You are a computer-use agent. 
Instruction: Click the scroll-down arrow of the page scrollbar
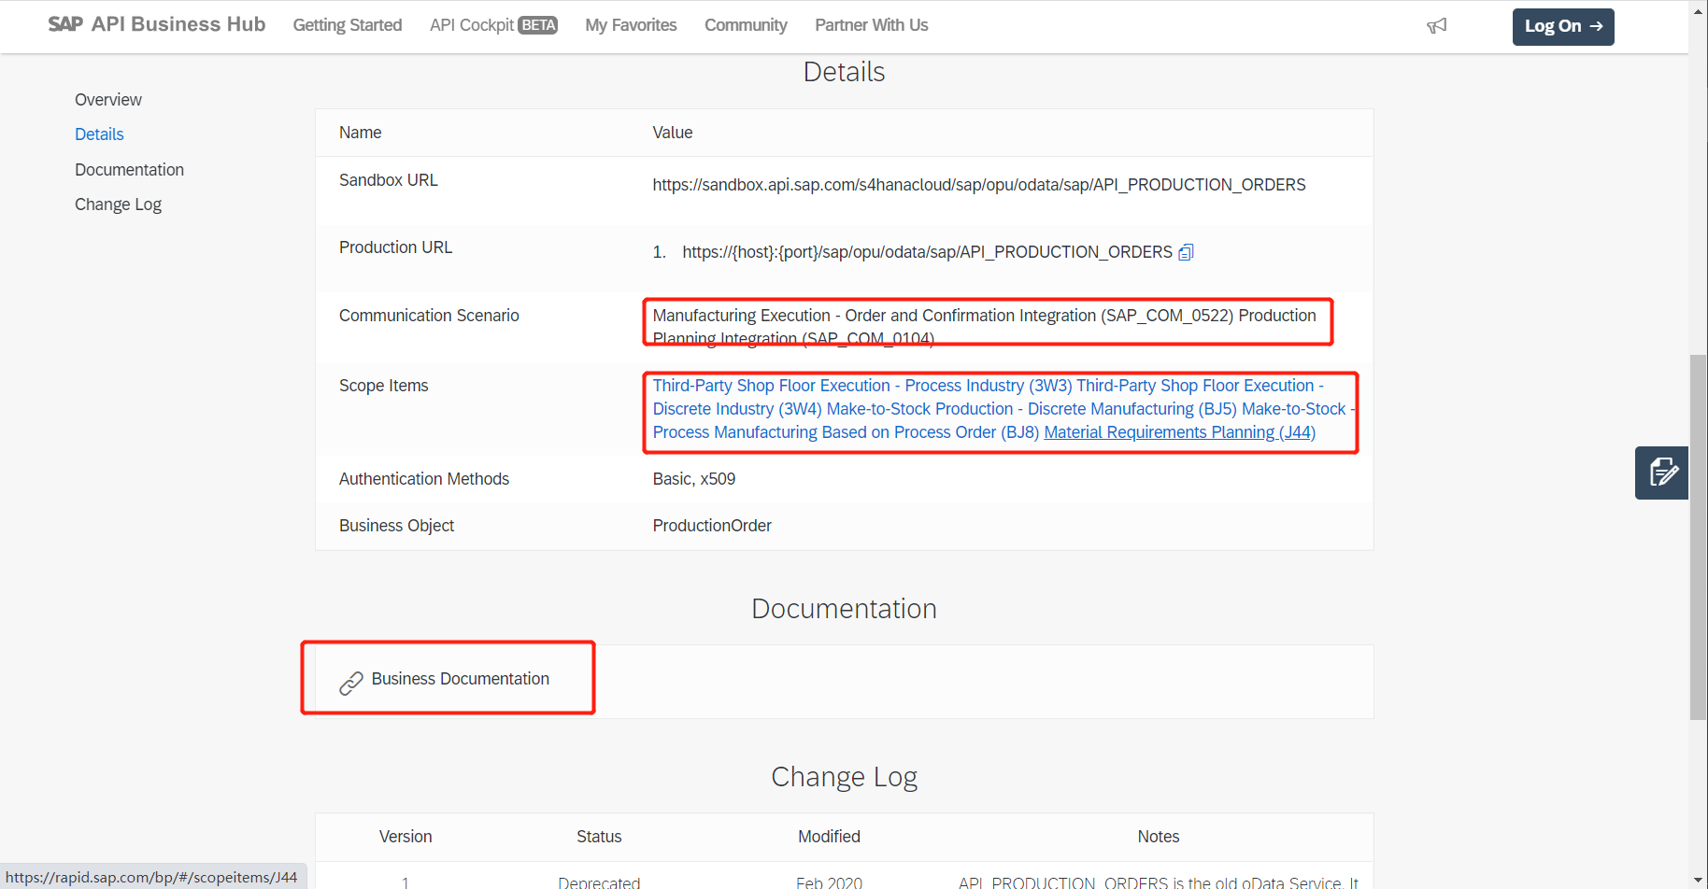tap(1697, 878)
